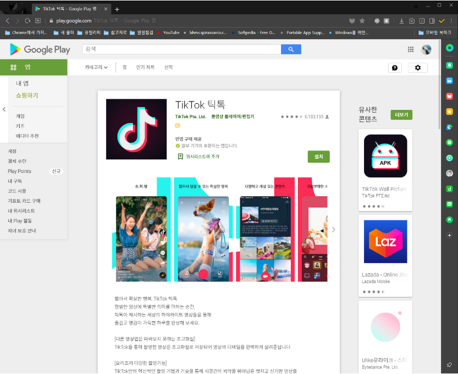Open 코드 사용 redeem link

click(17, 191)
